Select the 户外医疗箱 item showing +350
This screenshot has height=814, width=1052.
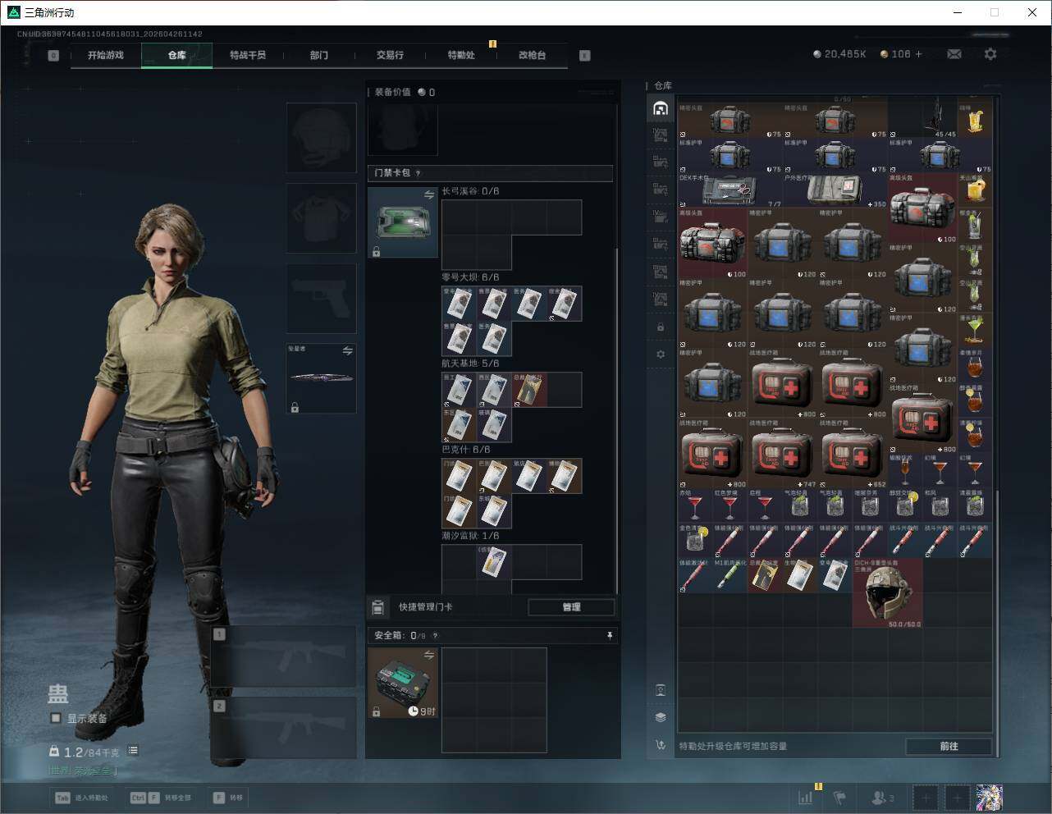835,190
